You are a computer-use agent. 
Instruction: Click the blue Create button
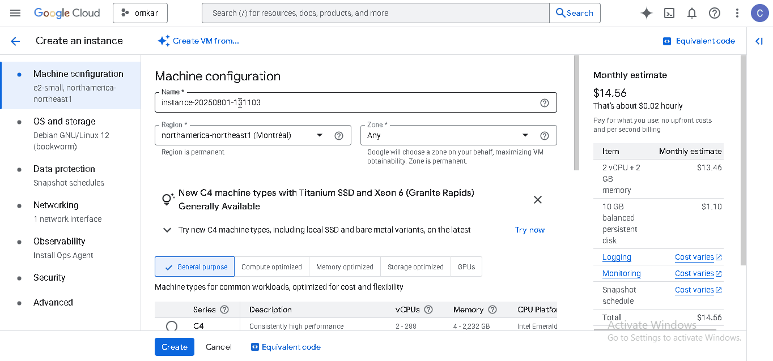pos(174,347)
